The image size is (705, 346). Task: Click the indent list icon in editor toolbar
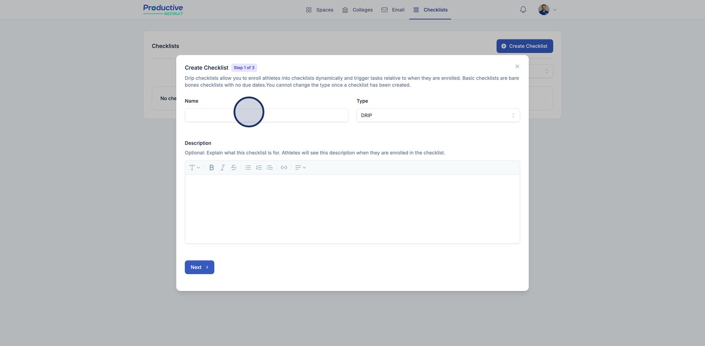(270, 167)
